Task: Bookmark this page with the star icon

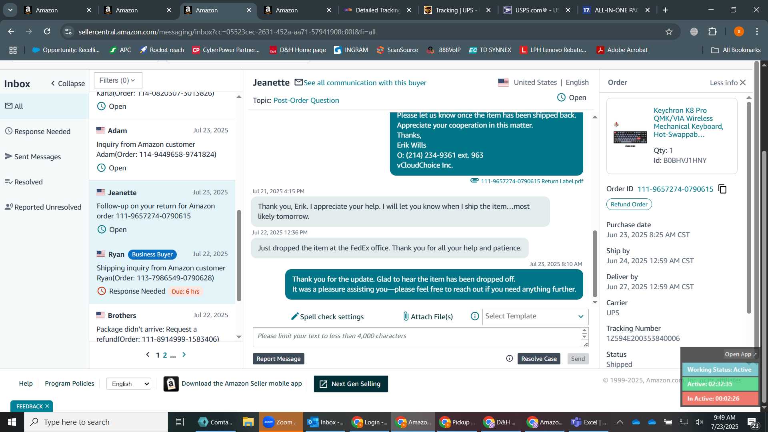Action: click(x=669, y=32)
